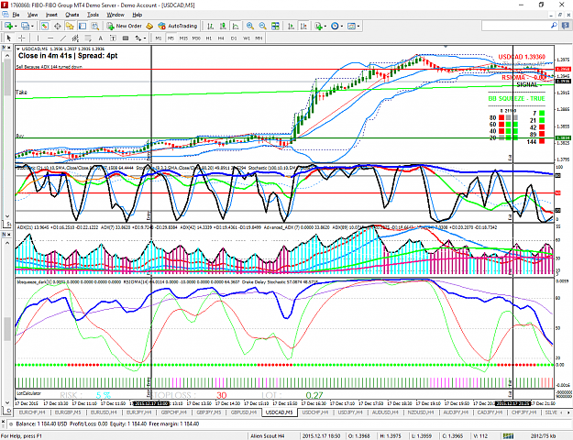Expand the Profiles dropdown arrow
The height and width of the screenshot is (440, 573).
[x=32, y=26]
